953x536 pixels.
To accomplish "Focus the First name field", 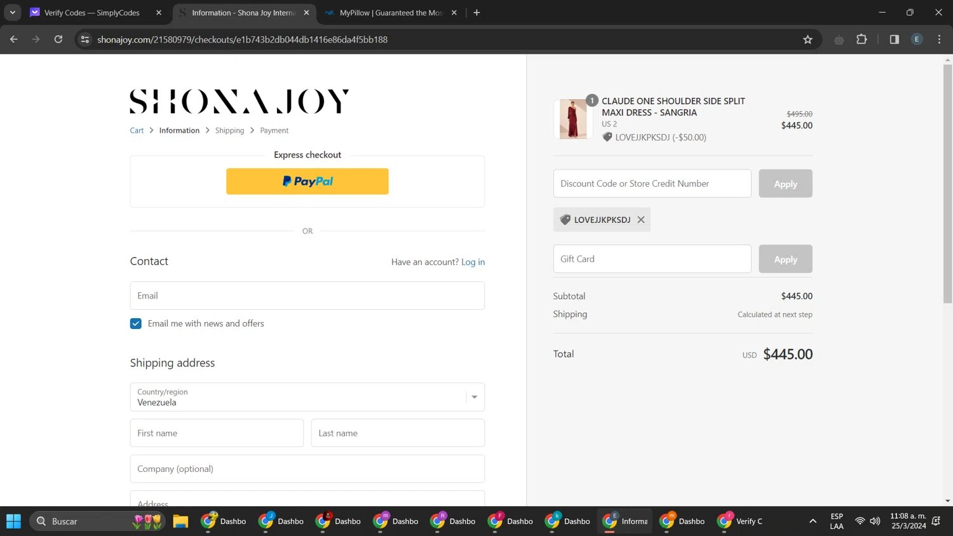I will click(217, 433).
